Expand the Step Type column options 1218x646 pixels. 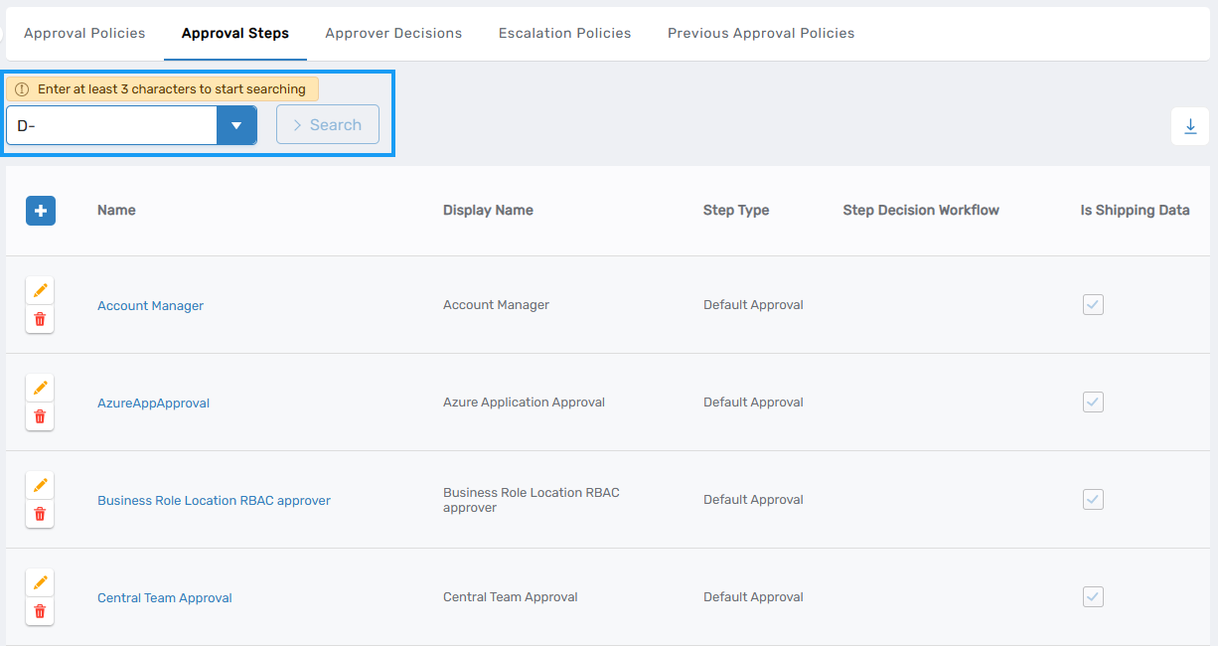[736, 210]
